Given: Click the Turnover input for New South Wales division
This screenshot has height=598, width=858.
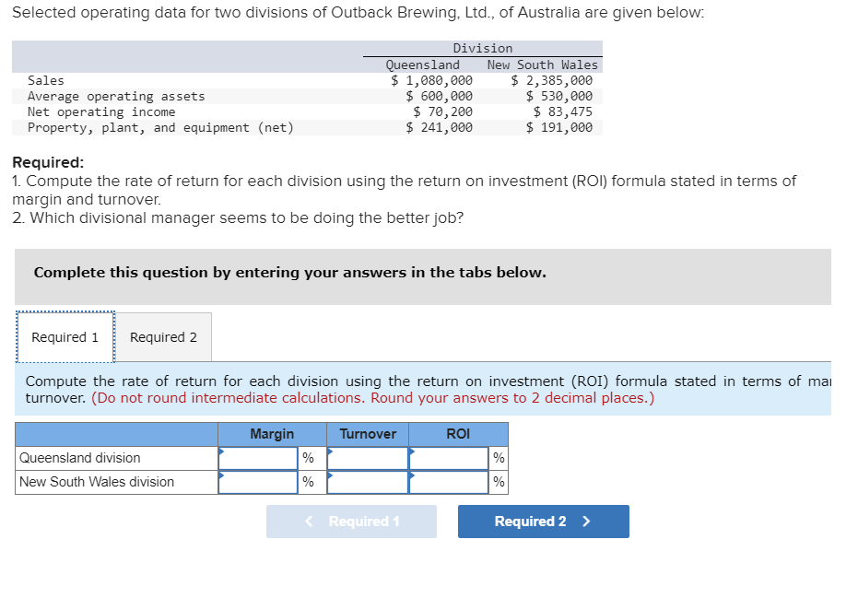Looking at the screenshot, I should 366,481.
